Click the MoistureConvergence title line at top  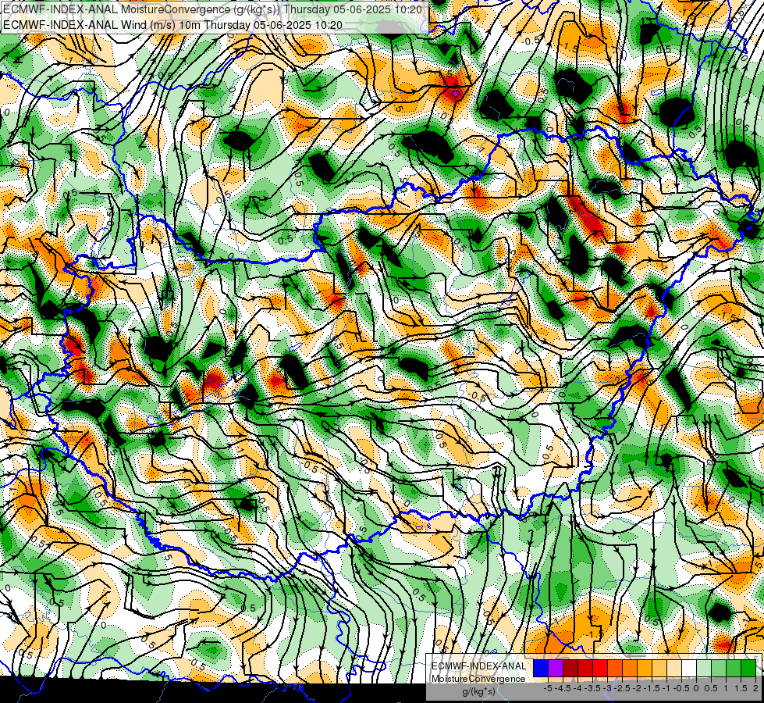(213, 9)
